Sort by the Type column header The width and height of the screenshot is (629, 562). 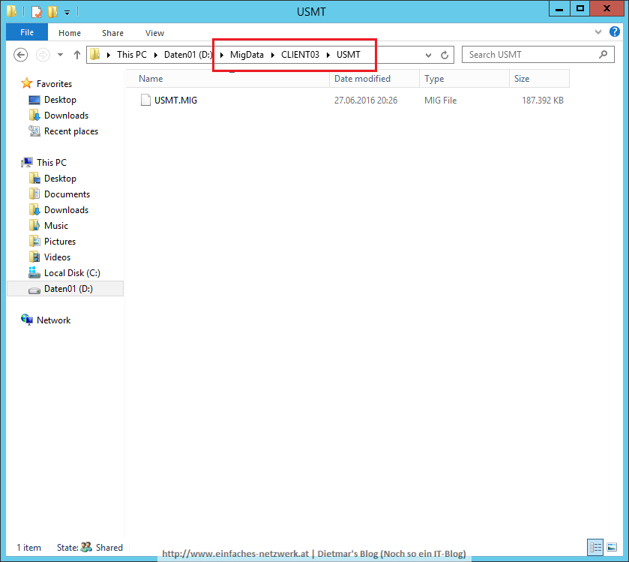465,79
